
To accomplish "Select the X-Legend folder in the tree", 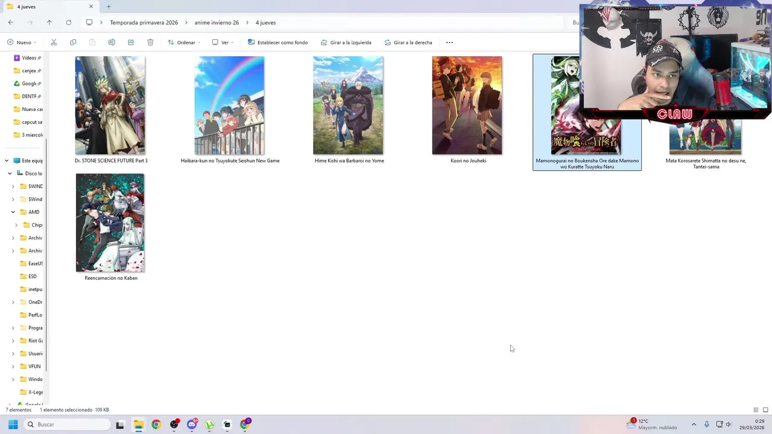I will (x=31, y=392).
